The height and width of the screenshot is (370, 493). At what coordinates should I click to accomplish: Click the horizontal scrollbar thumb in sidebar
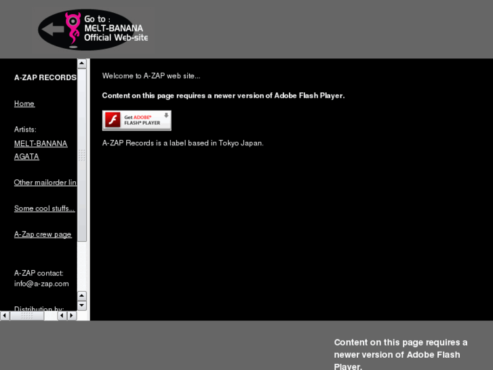click(x=26, y=315)
